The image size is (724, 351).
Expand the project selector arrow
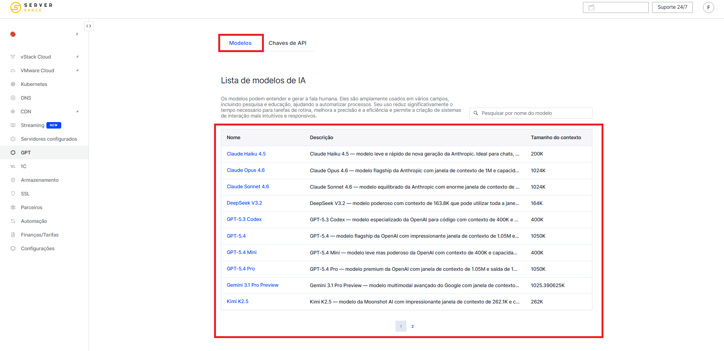pos(77,34)
